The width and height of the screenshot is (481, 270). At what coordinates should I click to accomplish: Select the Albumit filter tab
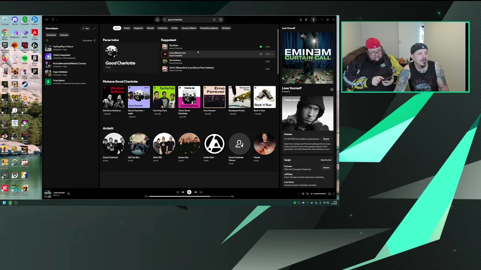[150, 28]
